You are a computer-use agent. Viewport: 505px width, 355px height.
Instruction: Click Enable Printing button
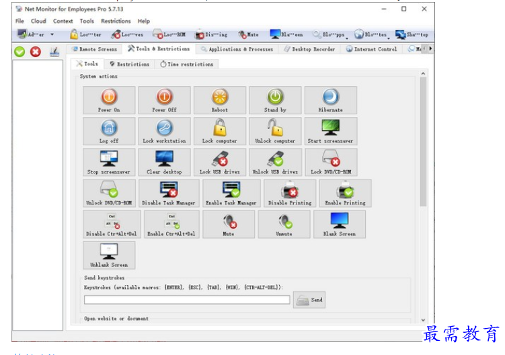coord(345,193)
